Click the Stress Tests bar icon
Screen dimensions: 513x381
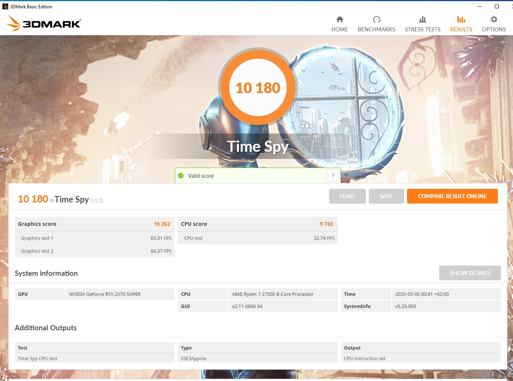[423, 19]
